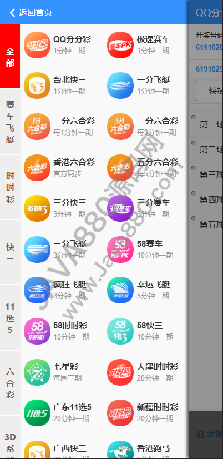The width and height of the screenshot is (223, 459).
Task: Select the 第三球 radio button
Action: pyautogui.click(x=194, y=168)
